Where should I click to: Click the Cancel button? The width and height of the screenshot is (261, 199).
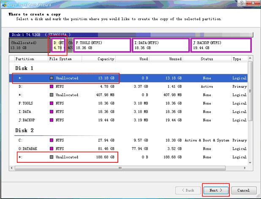(x=244, y=191)
